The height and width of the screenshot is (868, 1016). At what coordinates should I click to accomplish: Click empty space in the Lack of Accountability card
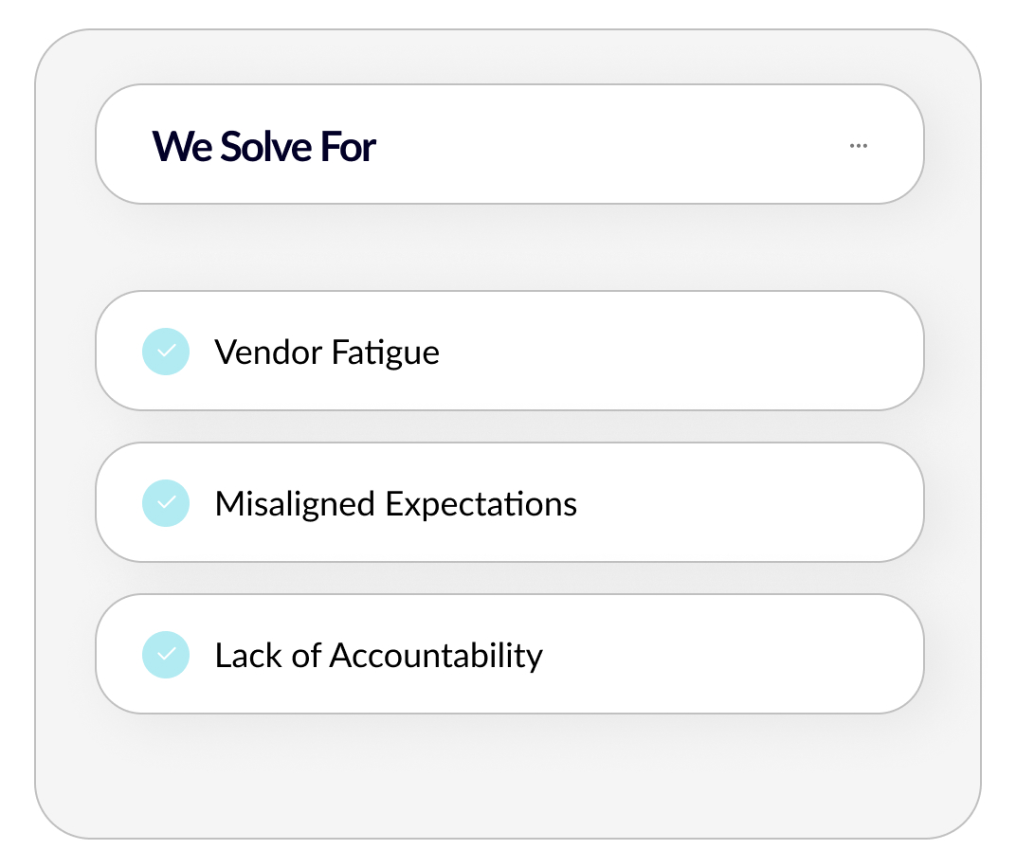pyautogui.click(x=730, y=655)
